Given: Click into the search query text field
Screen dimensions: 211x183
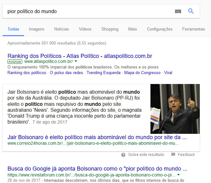Looking at the screenshot, I should [87, 11].
